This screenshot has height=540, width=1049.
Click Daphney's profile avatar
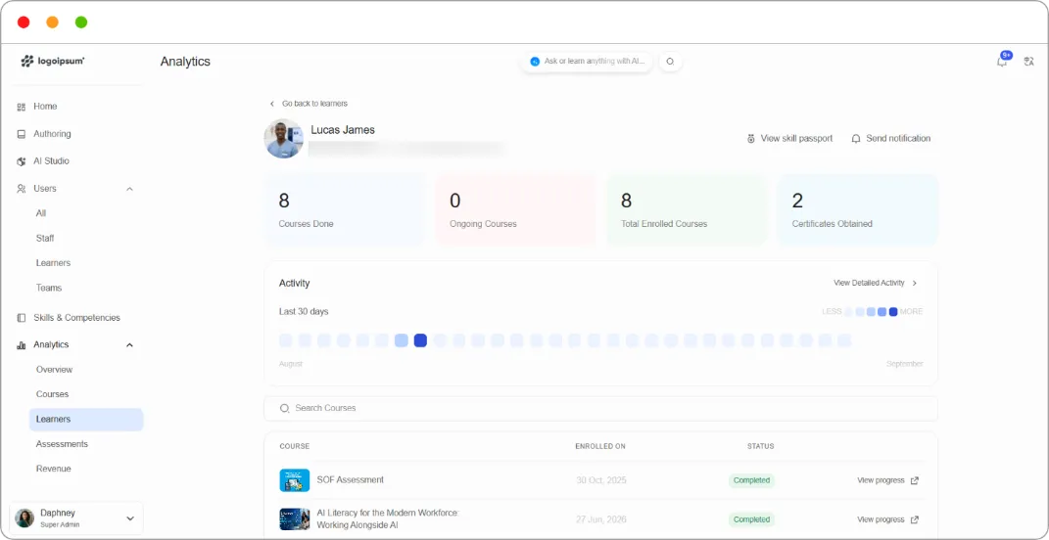click(x=24, y=517)
